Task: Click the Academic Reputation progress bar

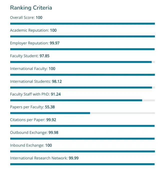Action: point(82,36)
